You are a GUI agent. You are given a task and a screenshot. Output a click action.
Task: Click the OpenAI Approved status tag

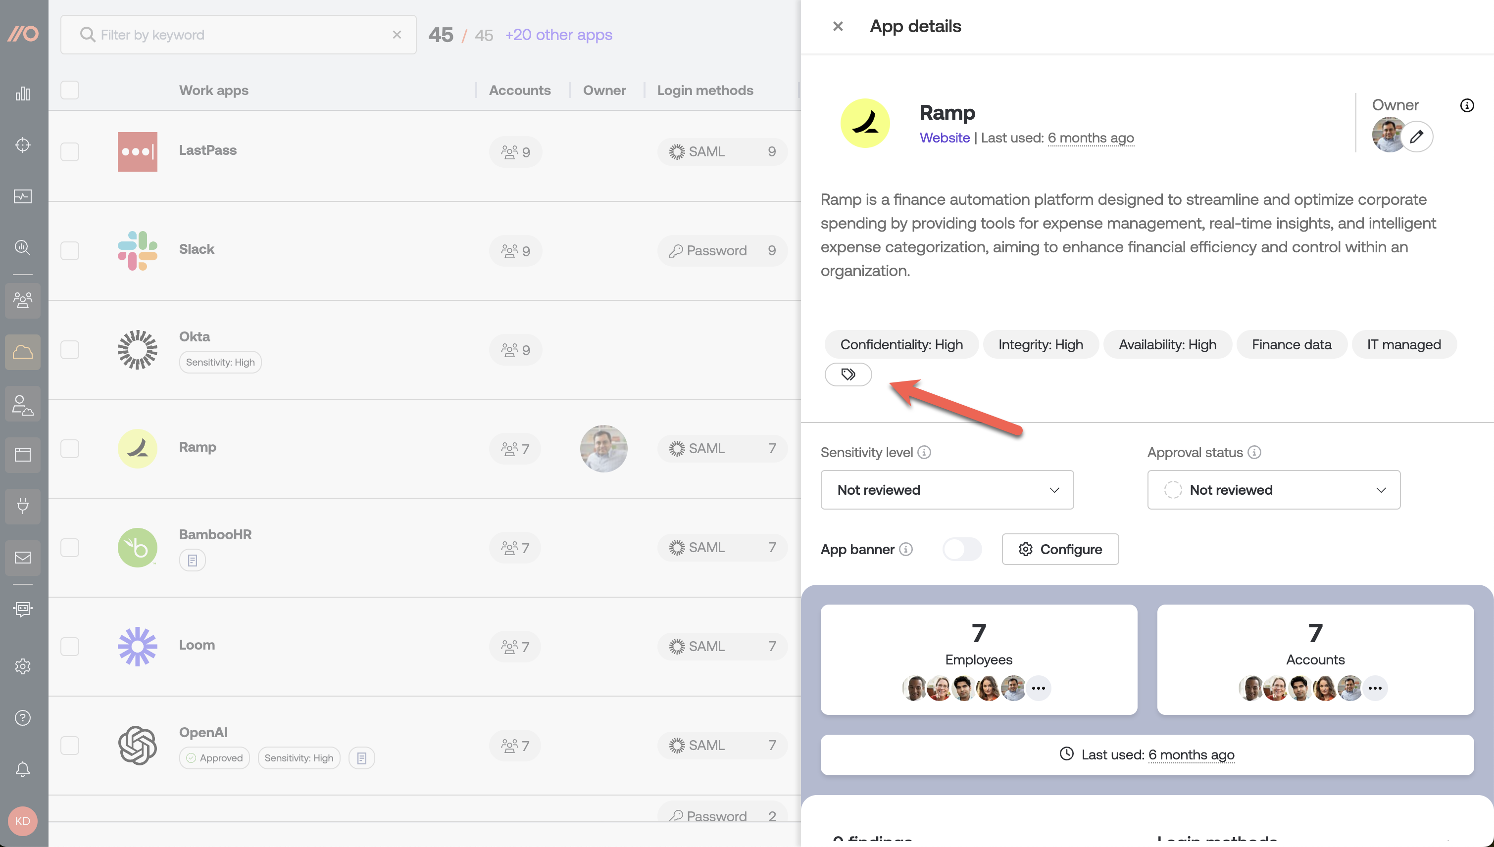pyautogui.click(x=214, y=758)
